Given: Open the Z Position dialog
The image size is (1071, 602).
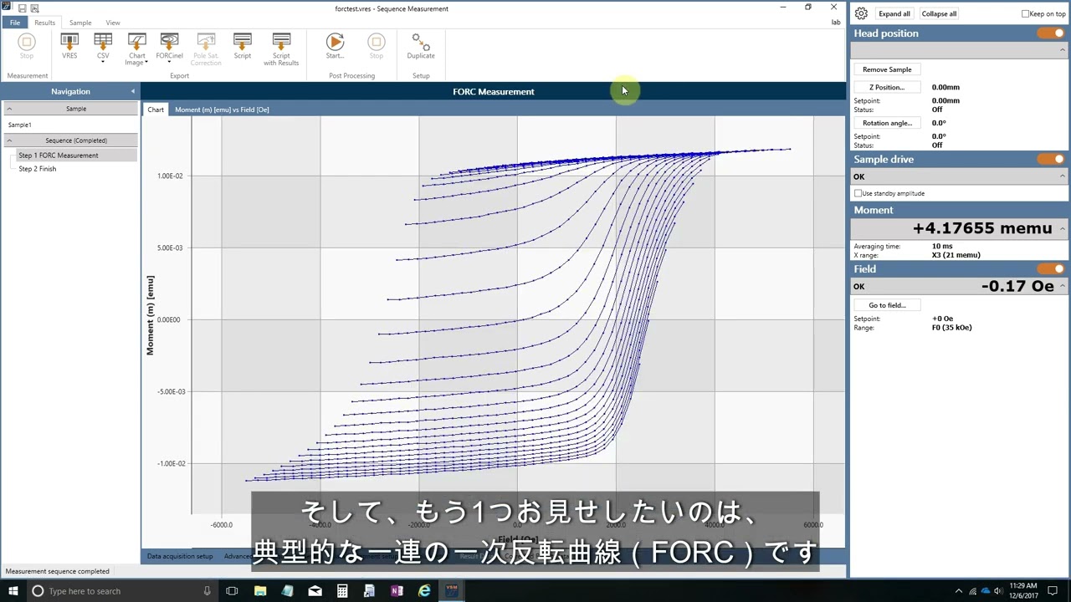Looking at the screenshot, I should (887, 87).
